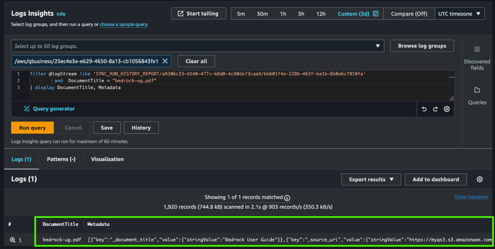This screenshot has height=249, width=495.
Task: Open the Queries folder panel
Action: 477,96
